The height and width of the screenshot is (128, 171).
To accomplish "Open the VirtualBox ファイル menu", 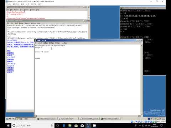I will pos(8,4).
